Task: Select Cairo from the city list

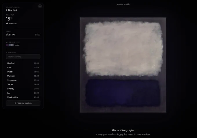Action: (23, 68)
